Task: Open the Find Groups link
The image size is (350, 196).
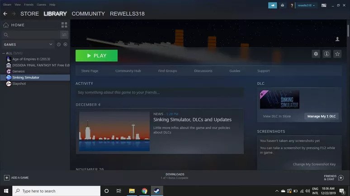Action: [x=167, y=71]
